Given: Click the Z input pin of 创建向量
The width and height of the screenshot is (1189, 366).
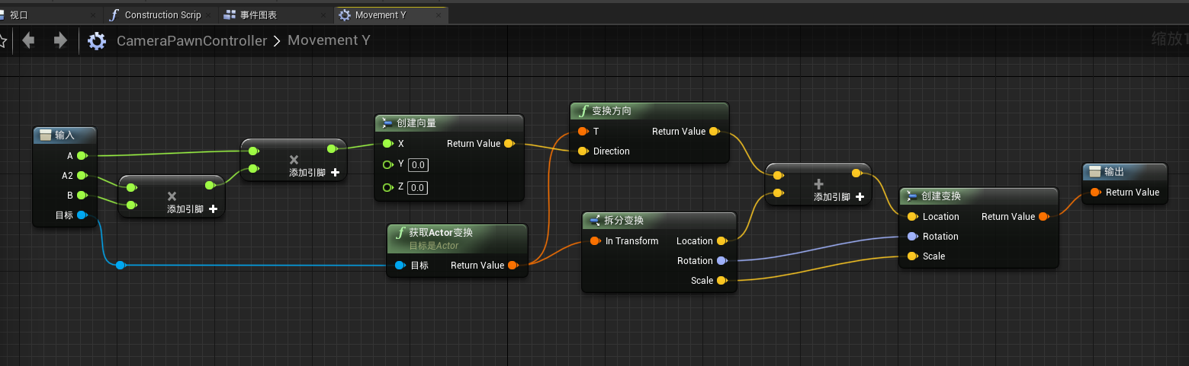Looking at the screenshot, I should coord(387,186).
